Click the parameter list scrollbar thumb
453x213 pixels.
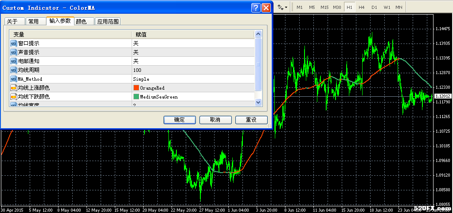[x=258, y=64]
